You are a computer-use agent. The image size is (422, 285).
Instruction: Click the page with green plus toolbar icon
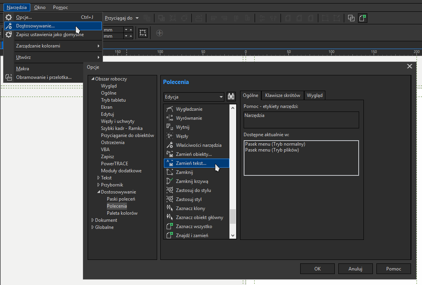coord(363,18)
